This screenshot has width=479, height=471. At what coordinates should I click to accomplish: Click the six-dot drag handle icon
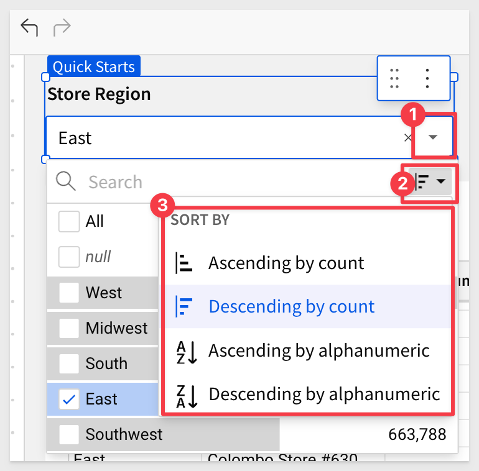(x=394, y=78)
